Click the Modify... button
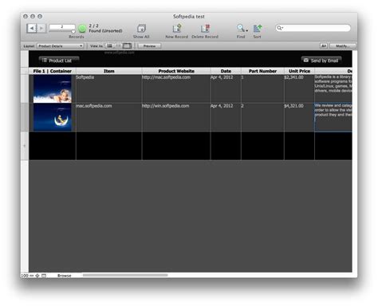 pos(342,46)
